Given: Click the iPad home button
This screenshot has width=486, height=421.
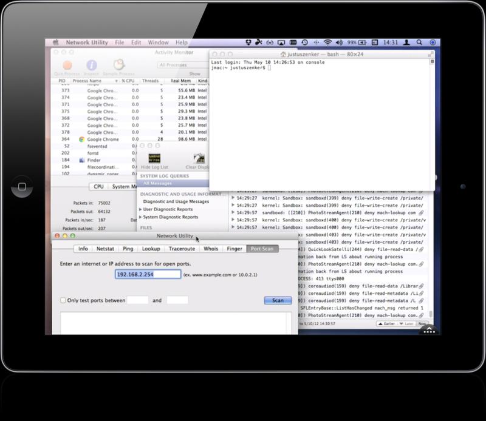Looking at the screenshot, I should pyautogui.click(x=22, y=187).
